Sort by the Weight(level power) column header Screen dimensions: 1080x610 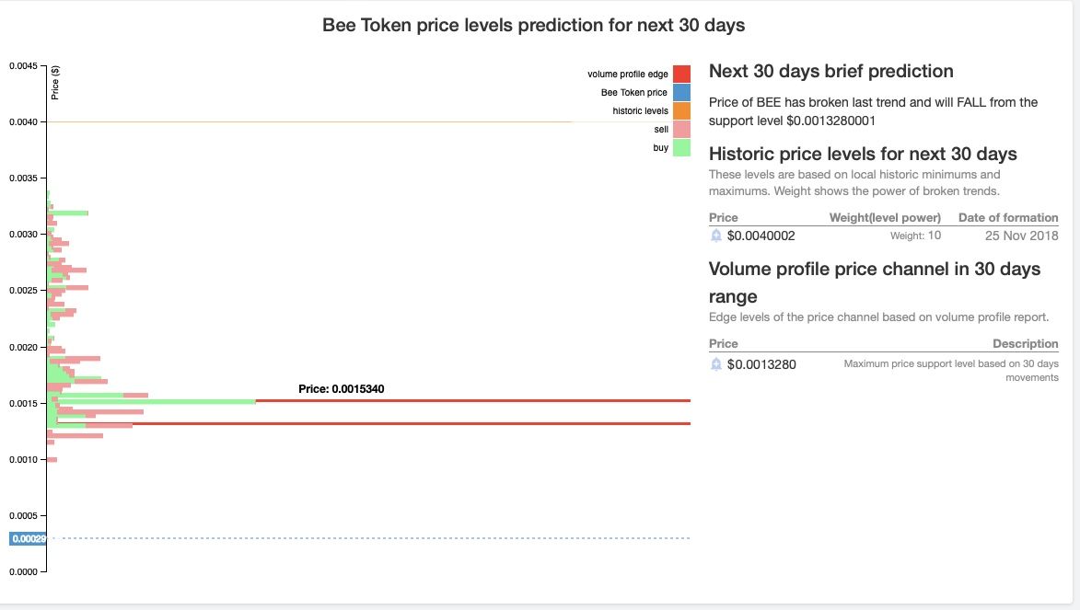(885, 218)
